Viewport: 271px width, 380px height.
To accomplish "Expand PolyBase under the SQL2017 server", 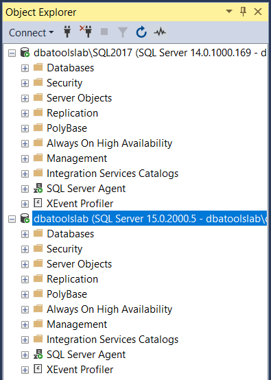I will (25, 128).
